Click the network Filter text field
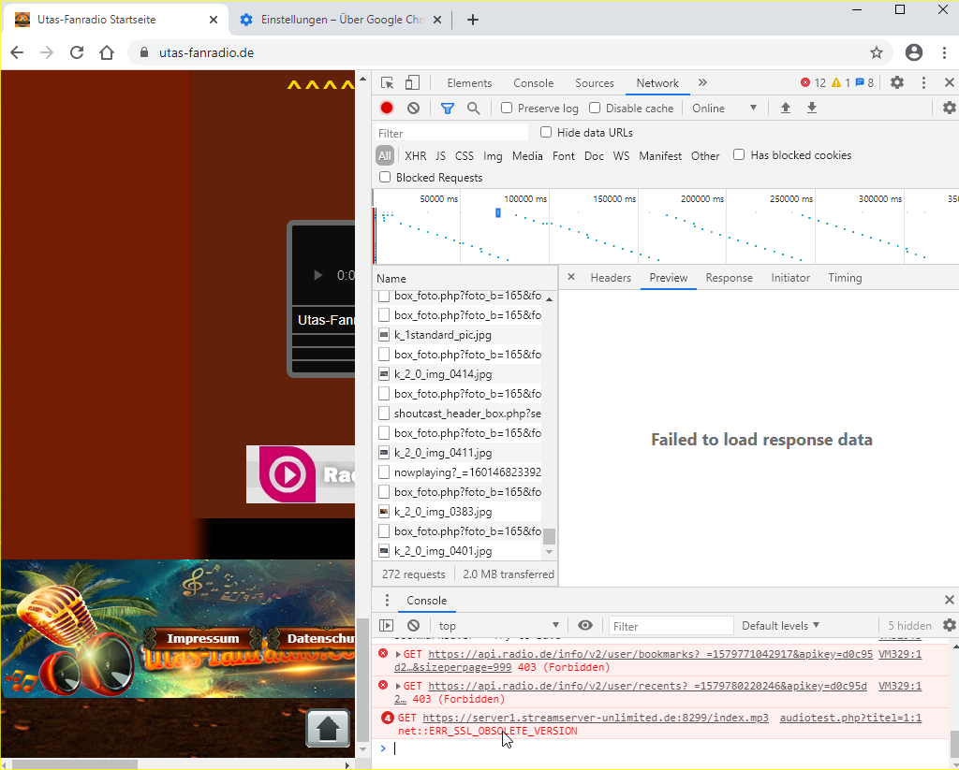 point(451,133)
